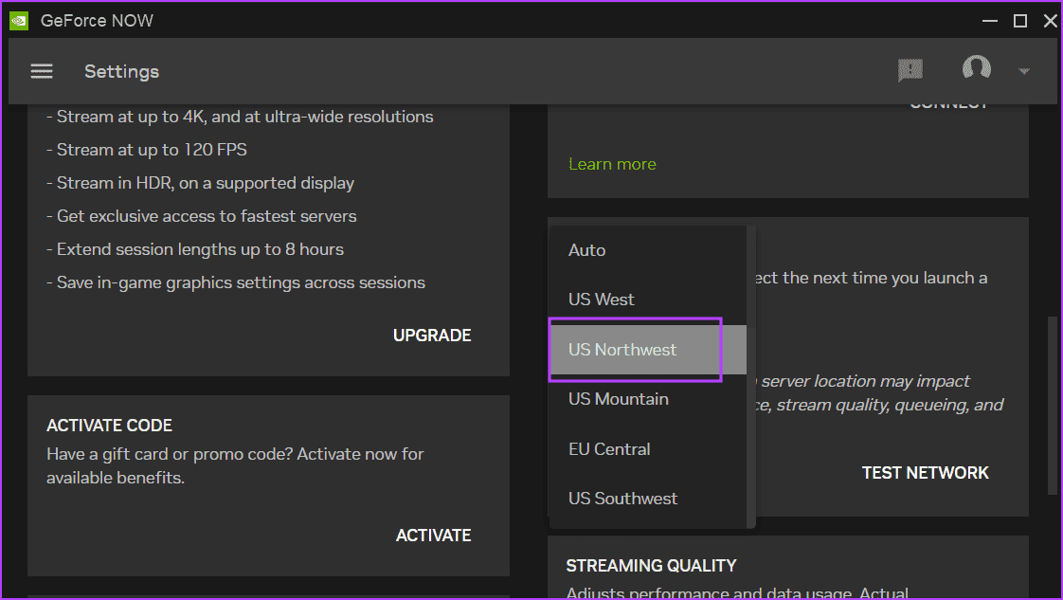Image resolution: width=1063 pixels, height=600 pixels.
Task: Expand the account dropdown arrow
Action: click(1024, 71)
